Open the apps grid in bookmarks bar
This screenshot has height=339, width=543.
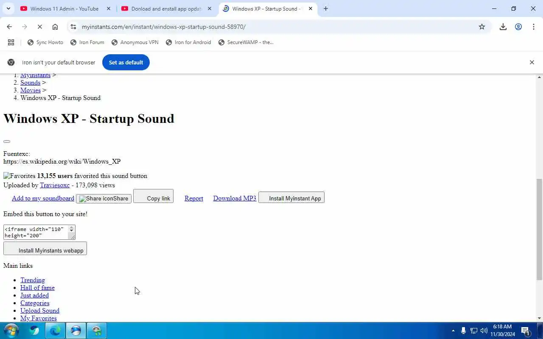click(11, 42)
